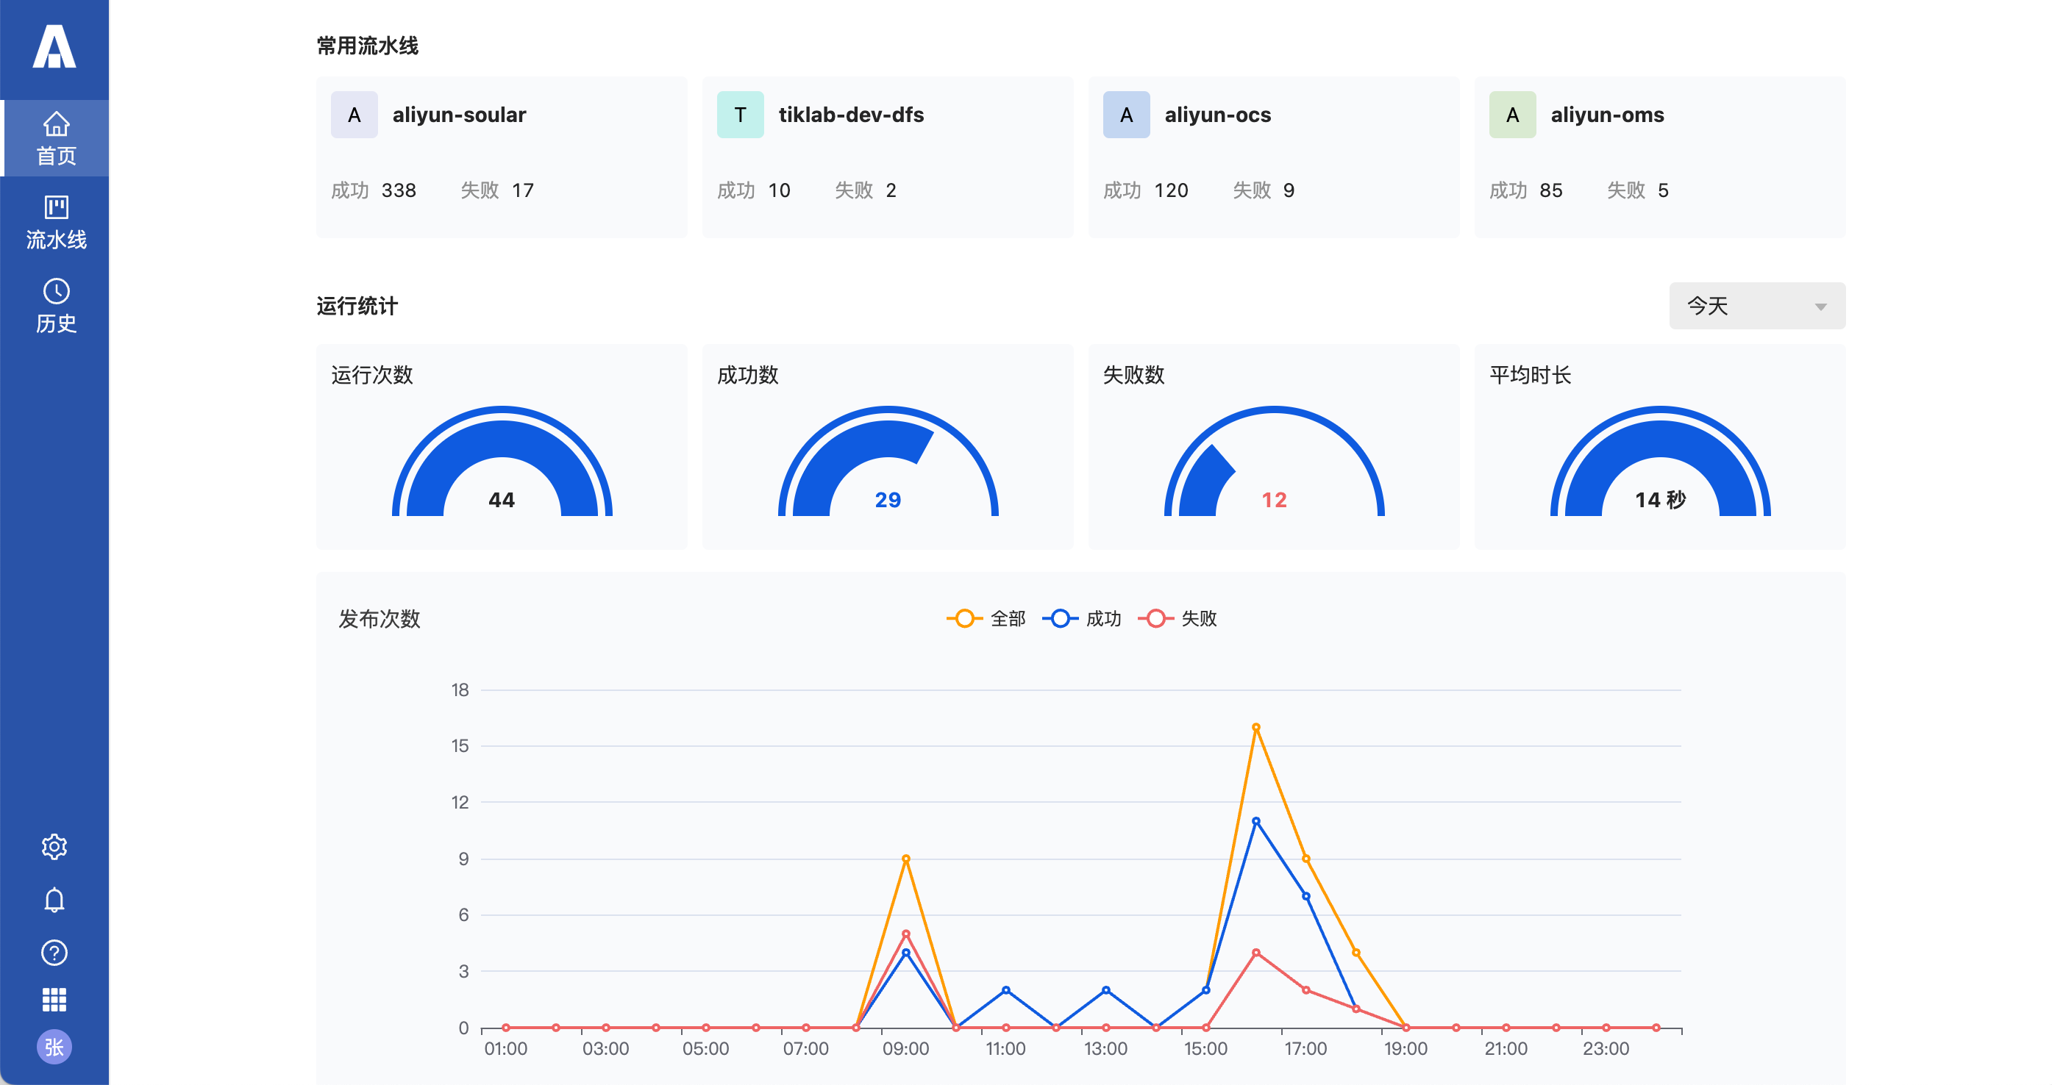
Task: Click the aliyun-soular letter A badge
Action: tap(354, 115)
